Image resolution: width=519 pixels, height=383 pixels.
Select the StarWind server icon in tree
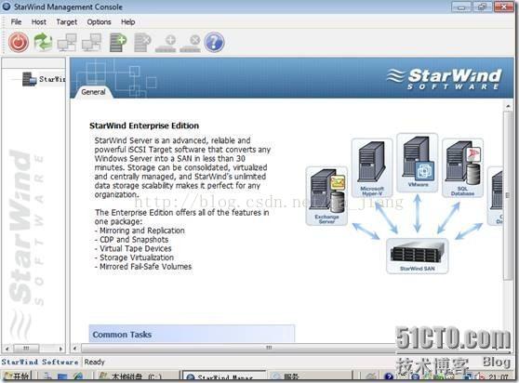[29, 79]
